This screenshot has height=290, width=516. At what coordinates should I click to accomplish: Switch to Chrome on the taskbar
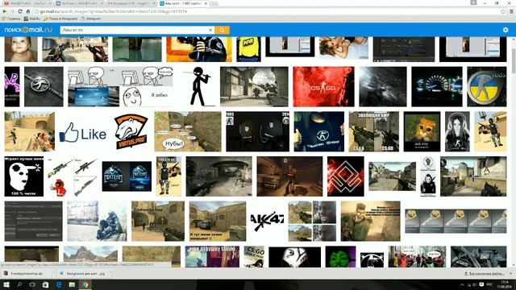(x=85, y=284)
